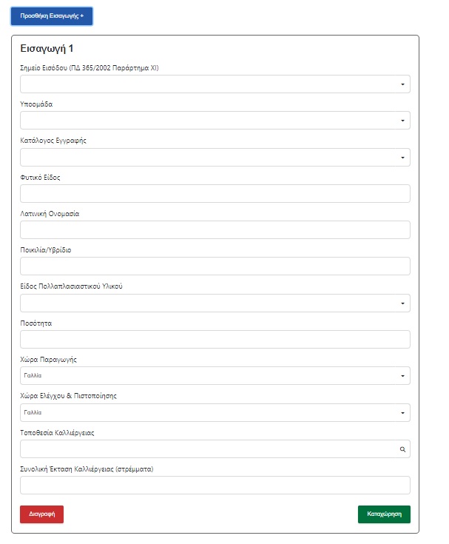Screen dimensions: 449x544
Task: Expand Είδος Πολλαπλασιαστικού Υλικού dropdown
Action: click(x=215, y=303)
